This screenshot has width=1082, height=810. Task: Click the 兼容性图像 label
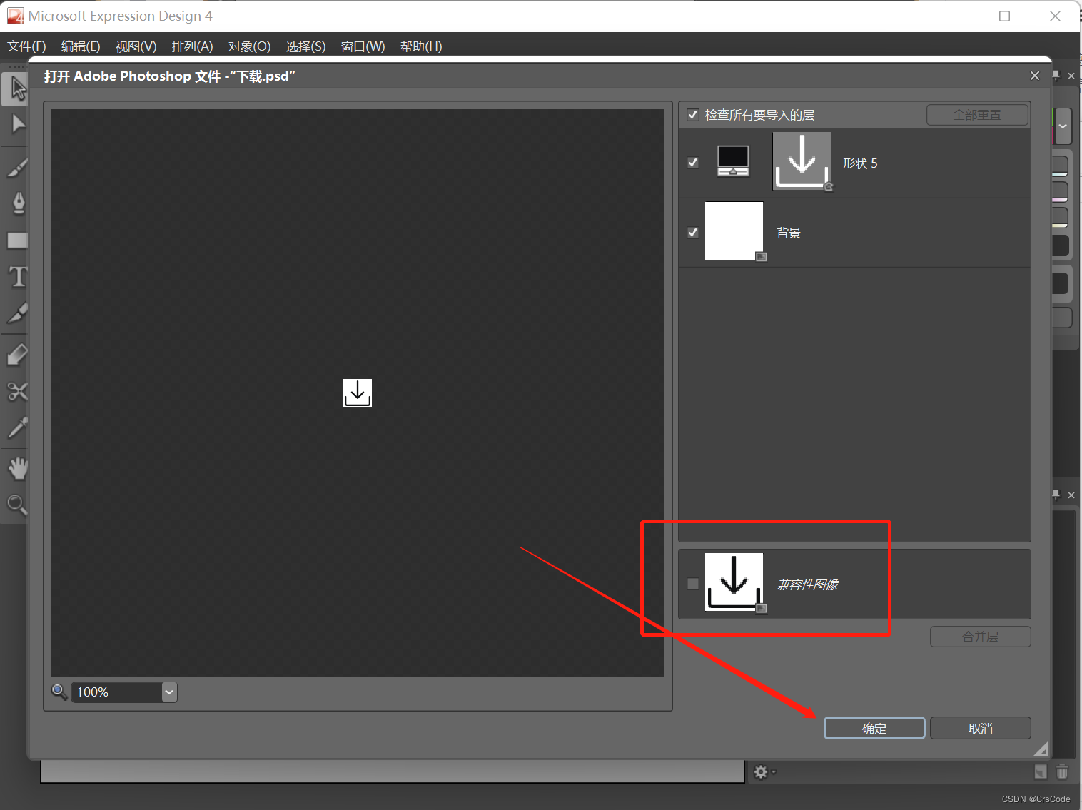[807, 584]
